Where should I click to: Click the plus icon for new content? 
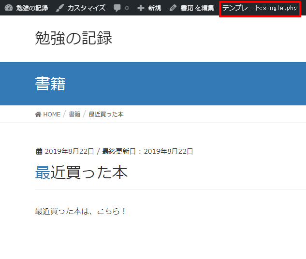pyautogui.click(x=141, y=8)
